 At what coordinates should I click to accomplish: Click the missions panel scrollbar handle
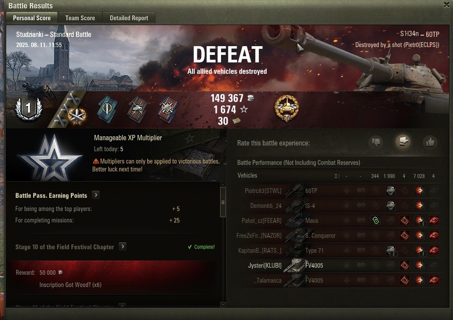(223, 202)
